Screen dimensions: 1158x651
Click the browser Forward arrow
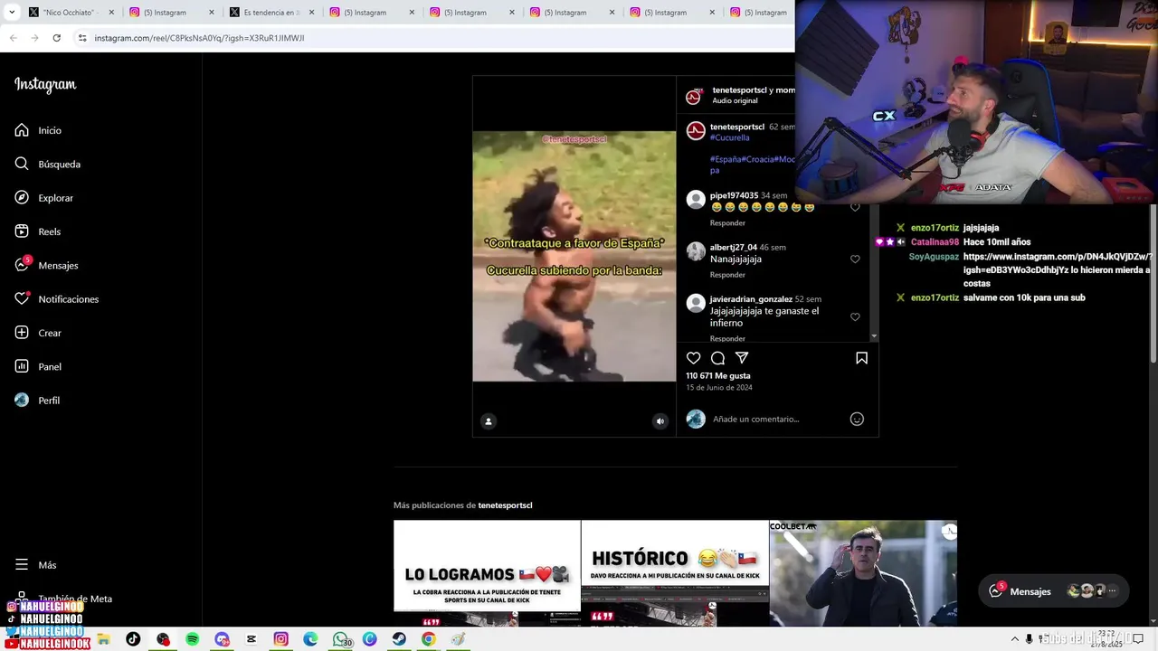click(34, 38)
